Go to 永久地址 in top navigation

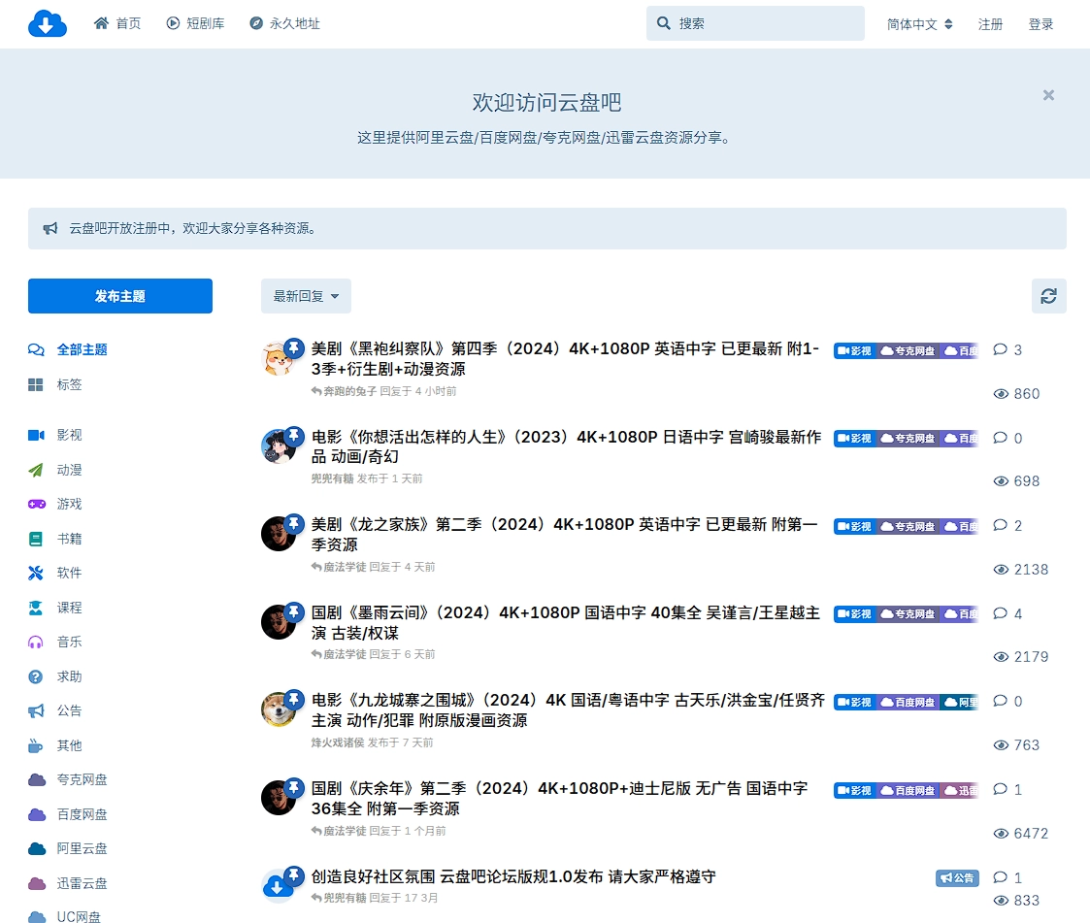[284, 23]
